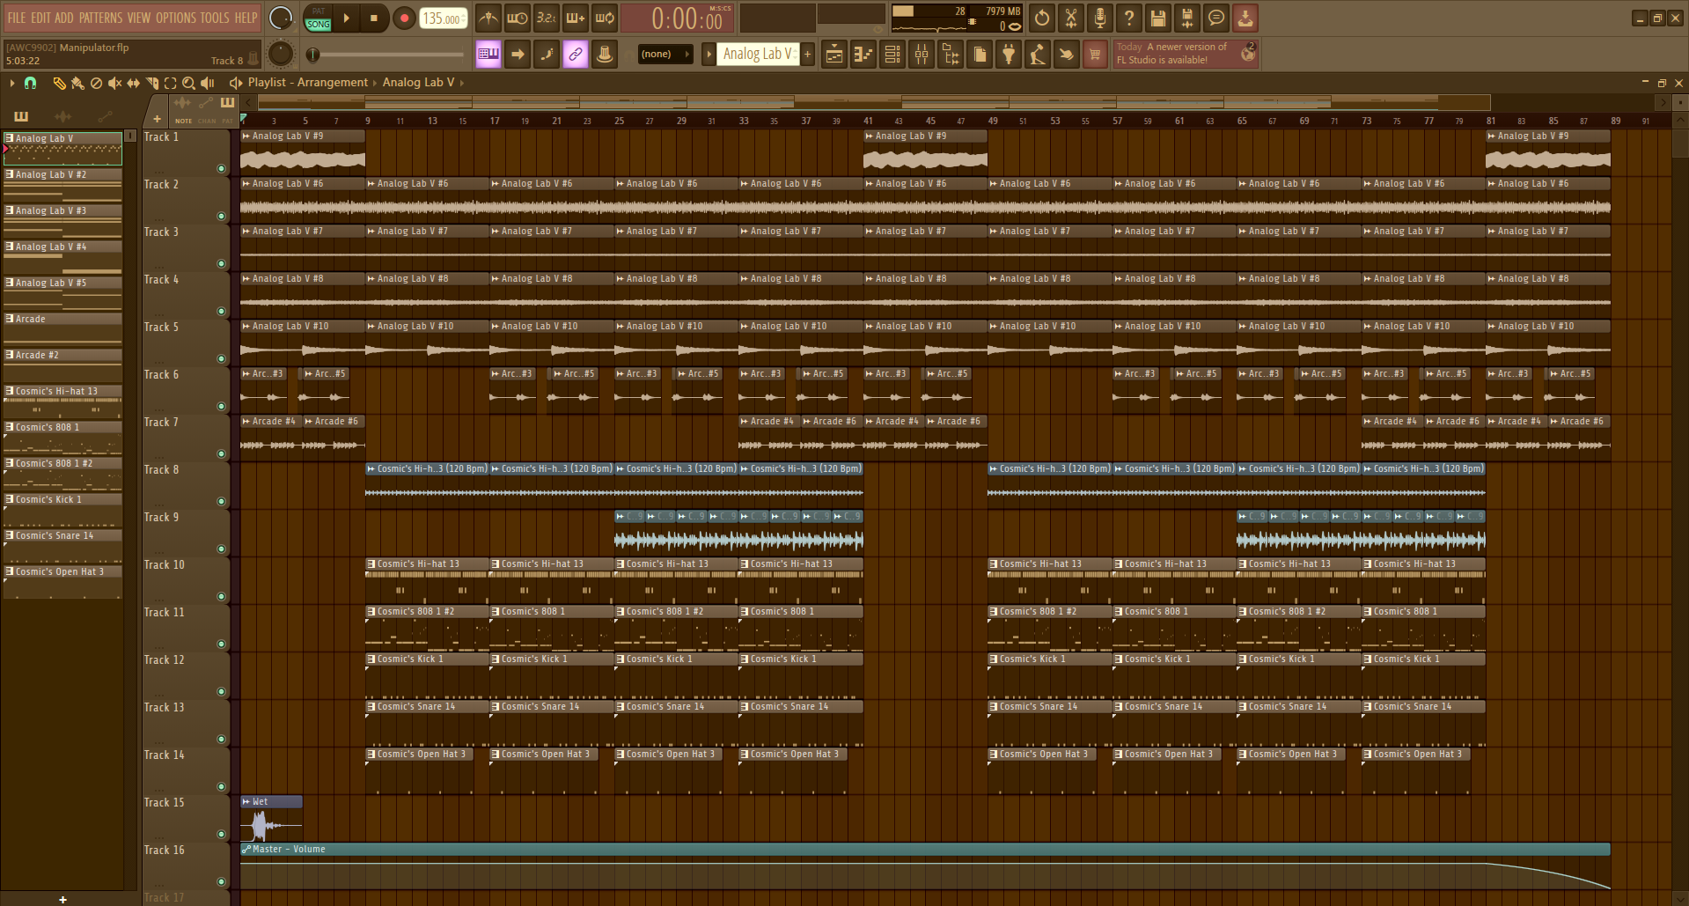This screenshot has height=906, width=1689.
Task: Open the Wet clip menu on Track 15
Action: [246, 802]
